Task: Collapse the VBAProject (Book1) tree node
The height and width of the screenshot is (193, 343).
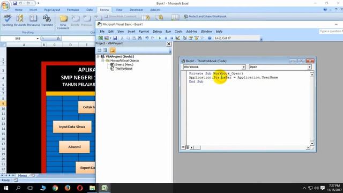Action: [x=98, y=57]
